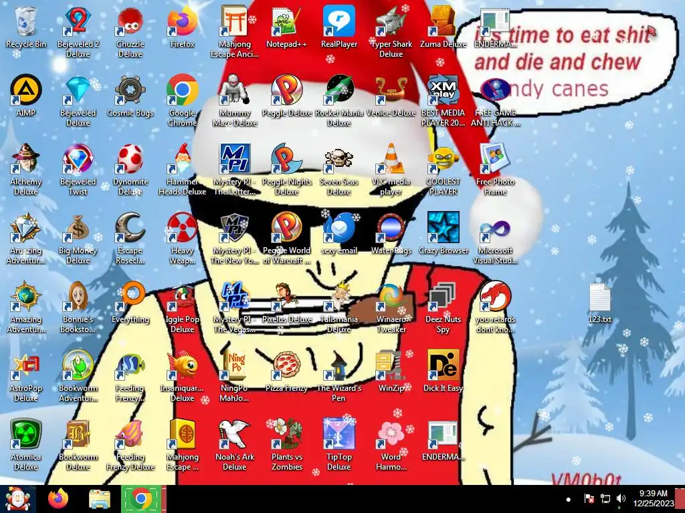Select Insaniquarium Deluxe shortcut

click(x=182, y=375)
